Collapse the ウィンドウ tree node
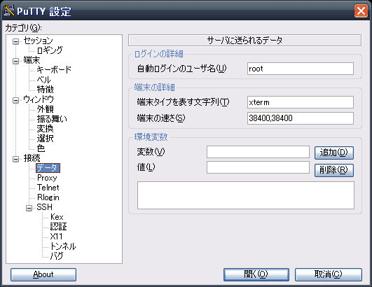 point(15,100)
